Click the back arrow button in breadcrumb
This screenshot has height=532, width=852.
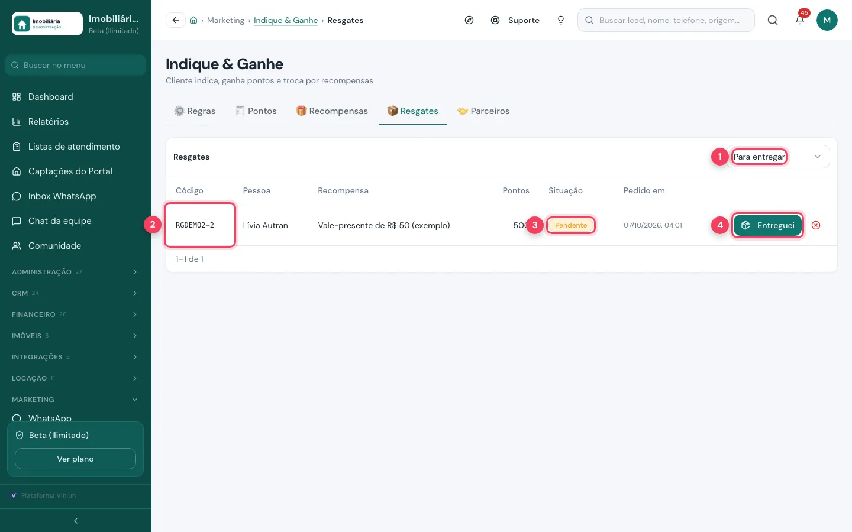(x=175, y=20)
